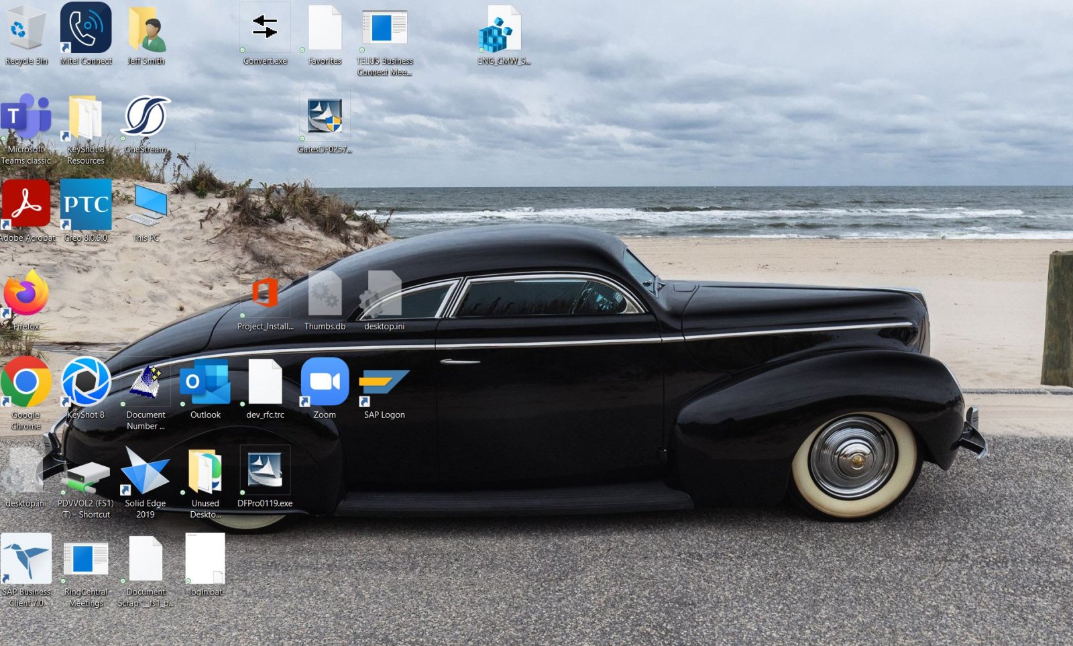The image size is (1073, 646).
Task: Click the Firefox browser icon
Action: point(26,294)
